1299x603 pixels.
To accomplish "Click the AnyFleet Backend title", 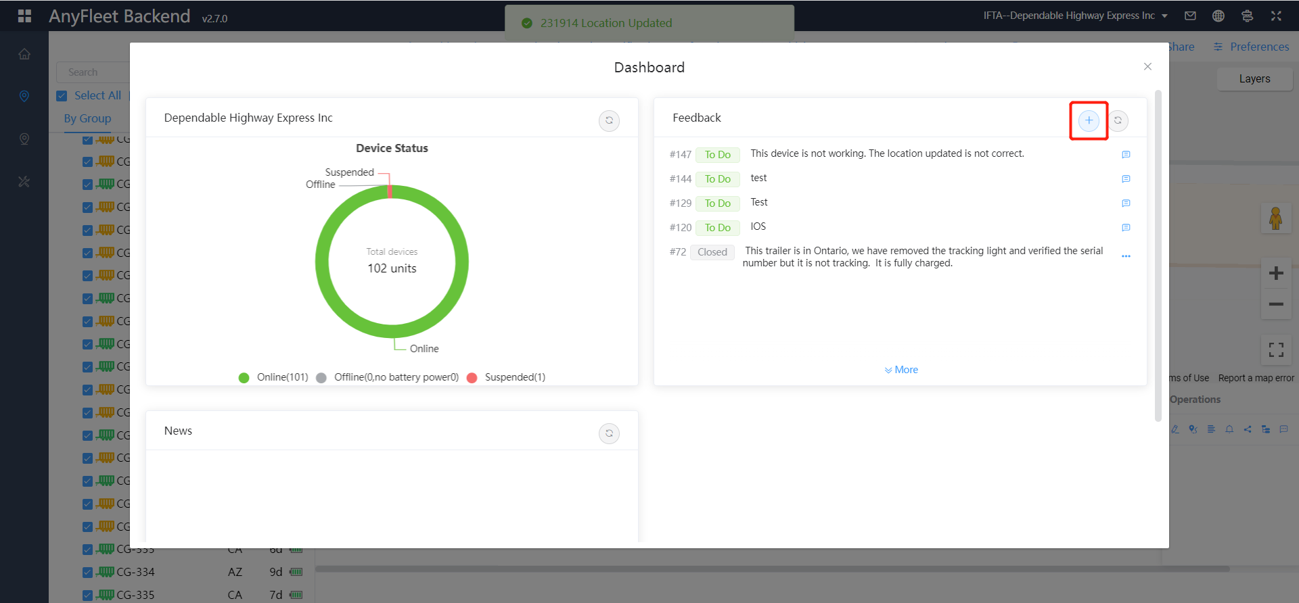I will pyautogui.click(x=119, y=16).
